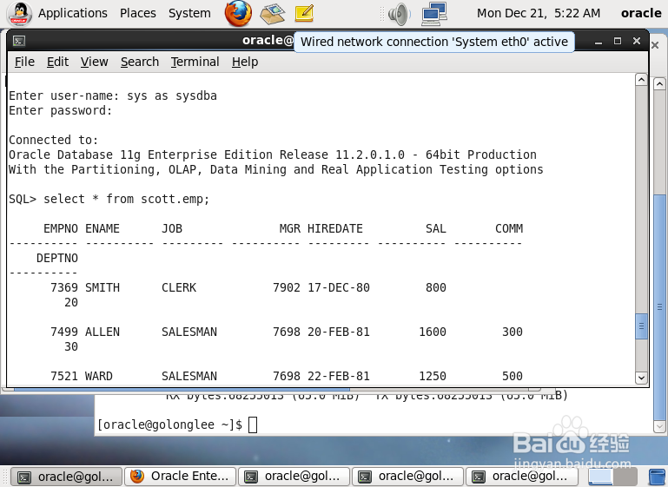Click the volume speaker icon
The width and height of the screenshot is (668, 487).
[x=400, y=14]
